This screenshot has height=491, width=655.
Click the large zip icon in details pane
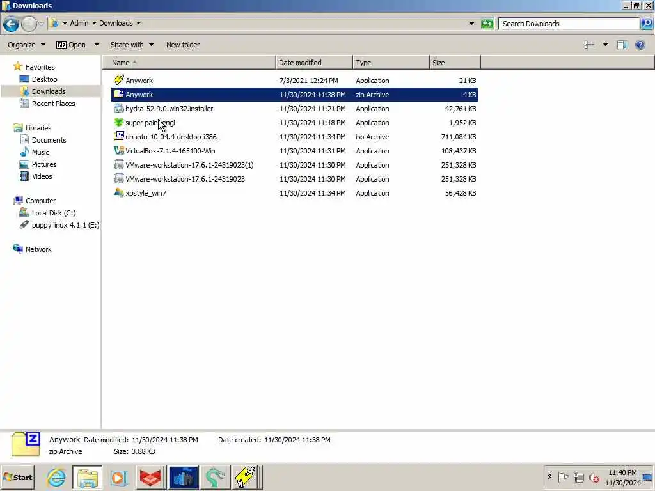point(26,444)
